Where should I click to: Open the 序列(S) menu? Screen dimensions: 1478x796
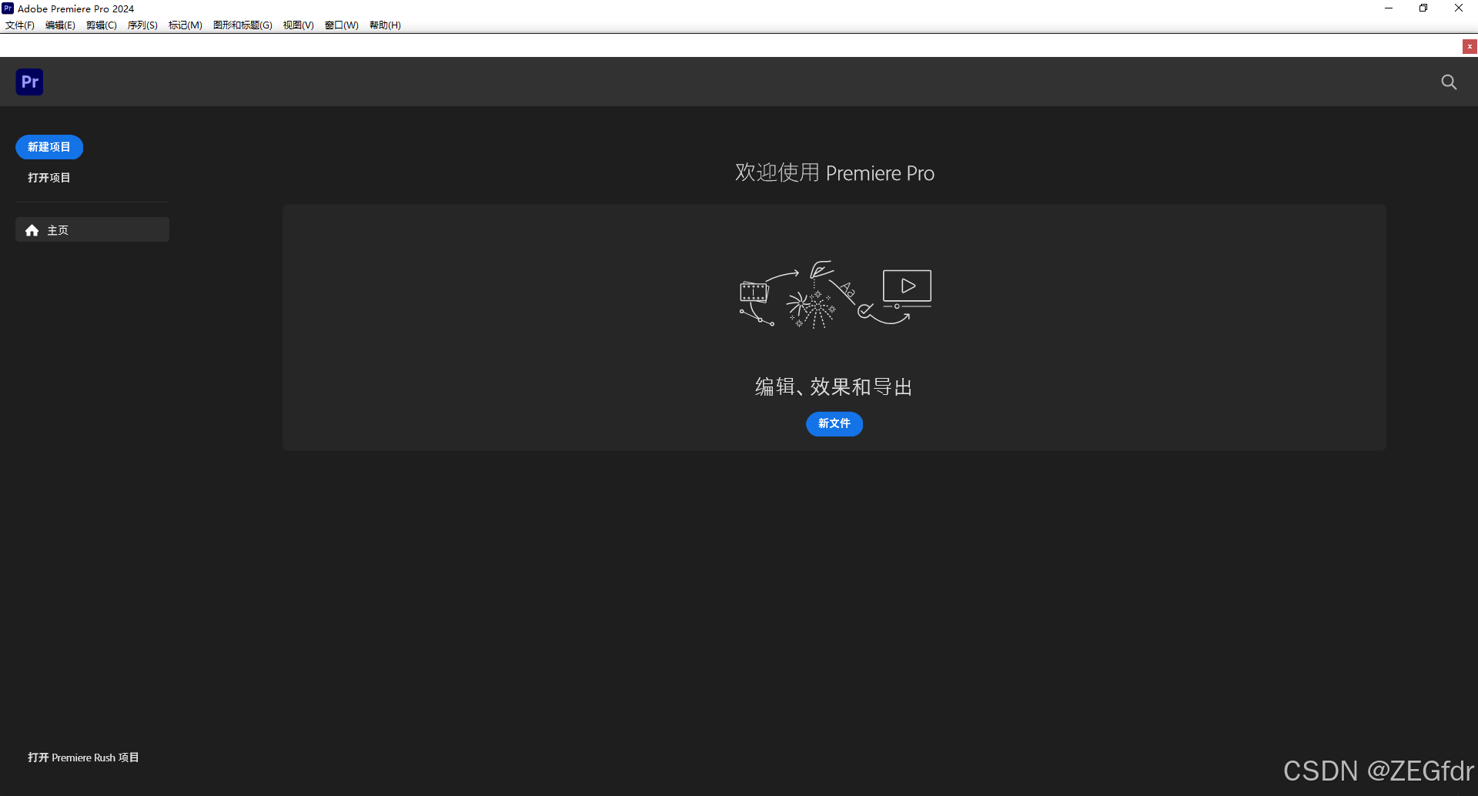(x=142, y=25)
